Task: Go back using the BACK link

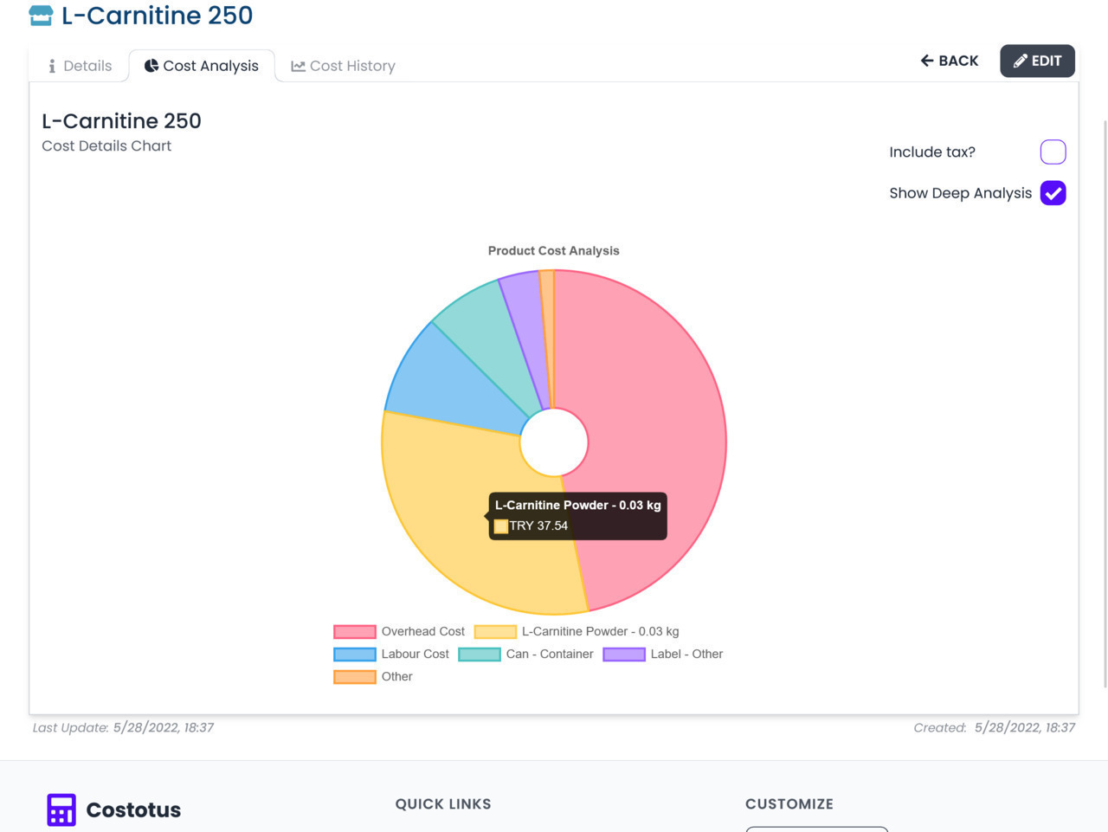Action: (950, 61)
